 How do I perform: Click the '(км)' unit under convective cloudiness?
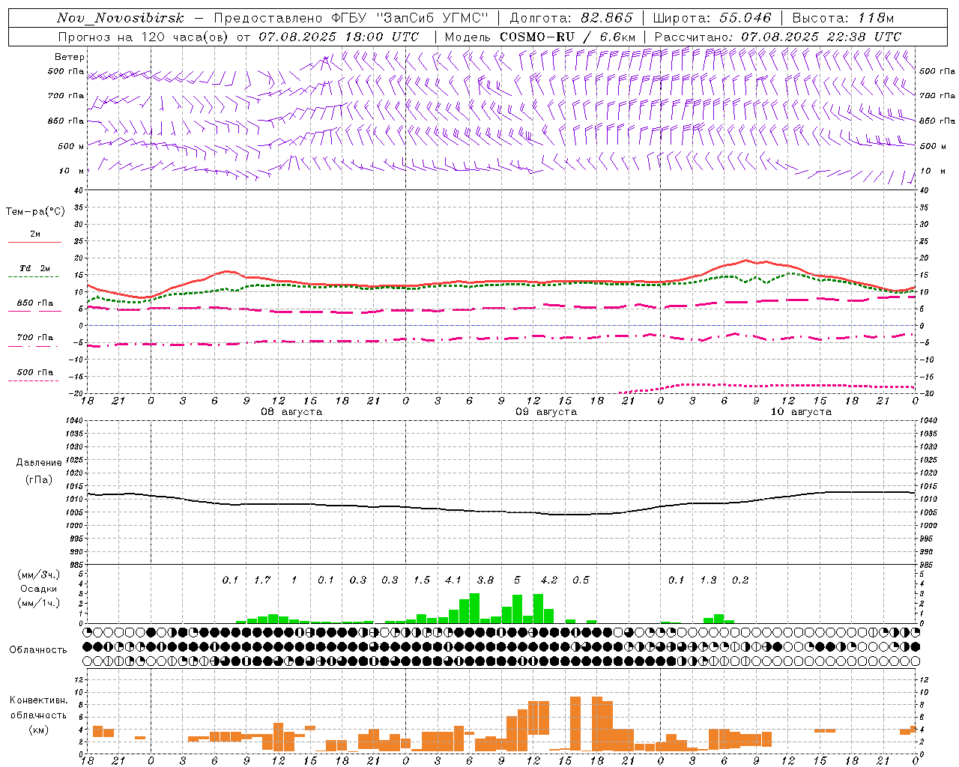point(39,730)
